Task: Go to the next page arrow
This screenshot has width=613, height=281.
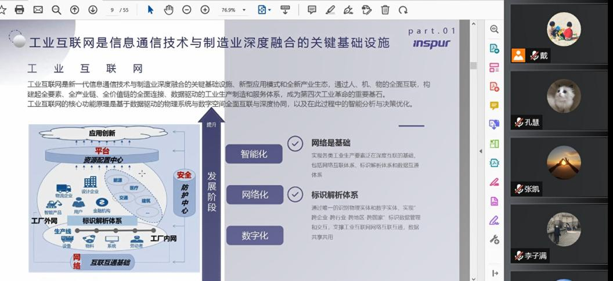Action: pos(93,10)
